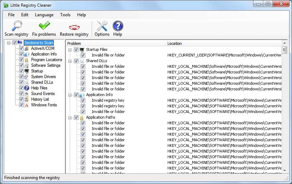The image size is (292, 184).
Task: Click the Location column header
Action: (224, 43)
